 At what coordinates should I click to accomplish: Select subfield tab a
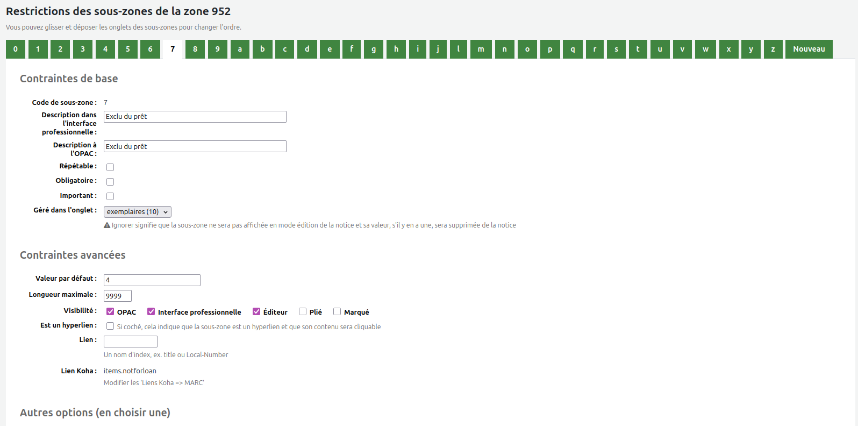[240, 49]
